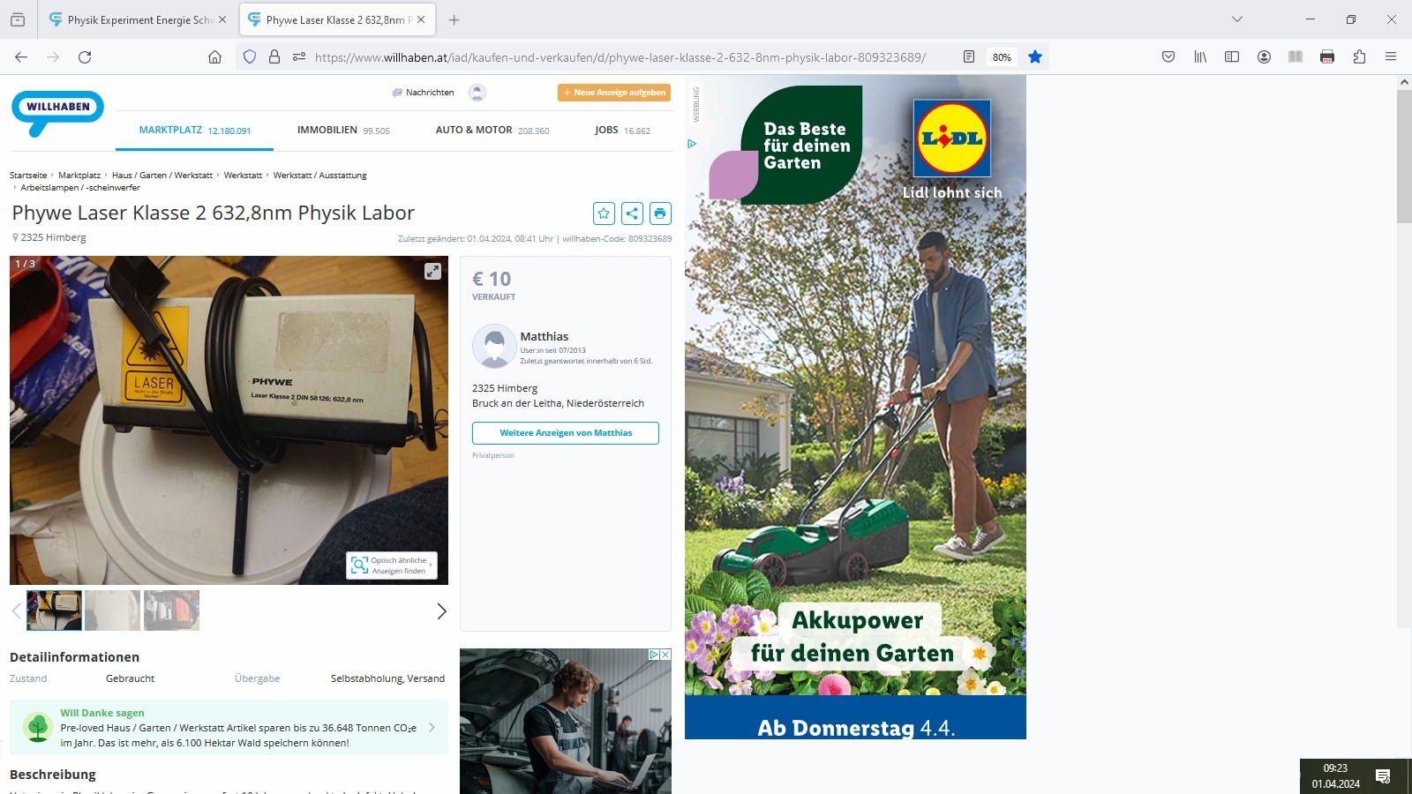
Task: Select the first photo thumbnail
Action: tap(54, 610)
